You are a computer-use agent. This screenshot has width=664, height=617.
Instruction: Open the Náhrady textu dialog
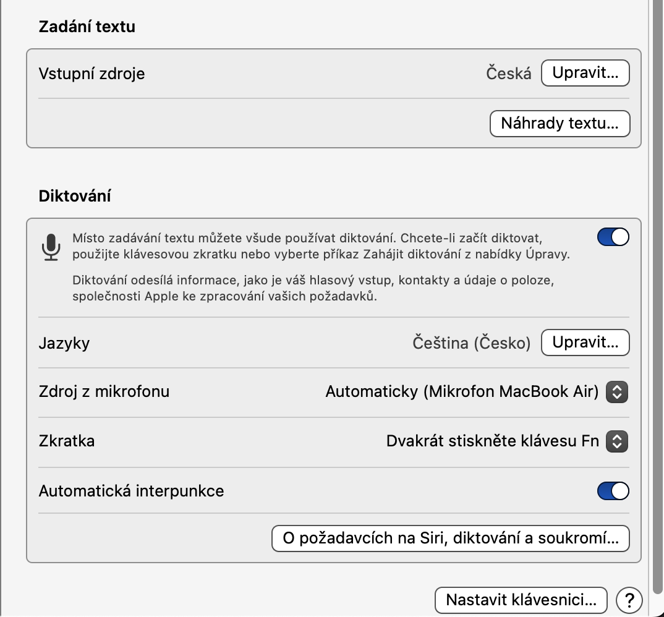coord(560,123)
